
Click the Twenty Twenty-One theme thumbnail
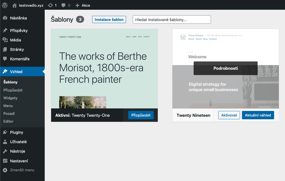point(104,68)
